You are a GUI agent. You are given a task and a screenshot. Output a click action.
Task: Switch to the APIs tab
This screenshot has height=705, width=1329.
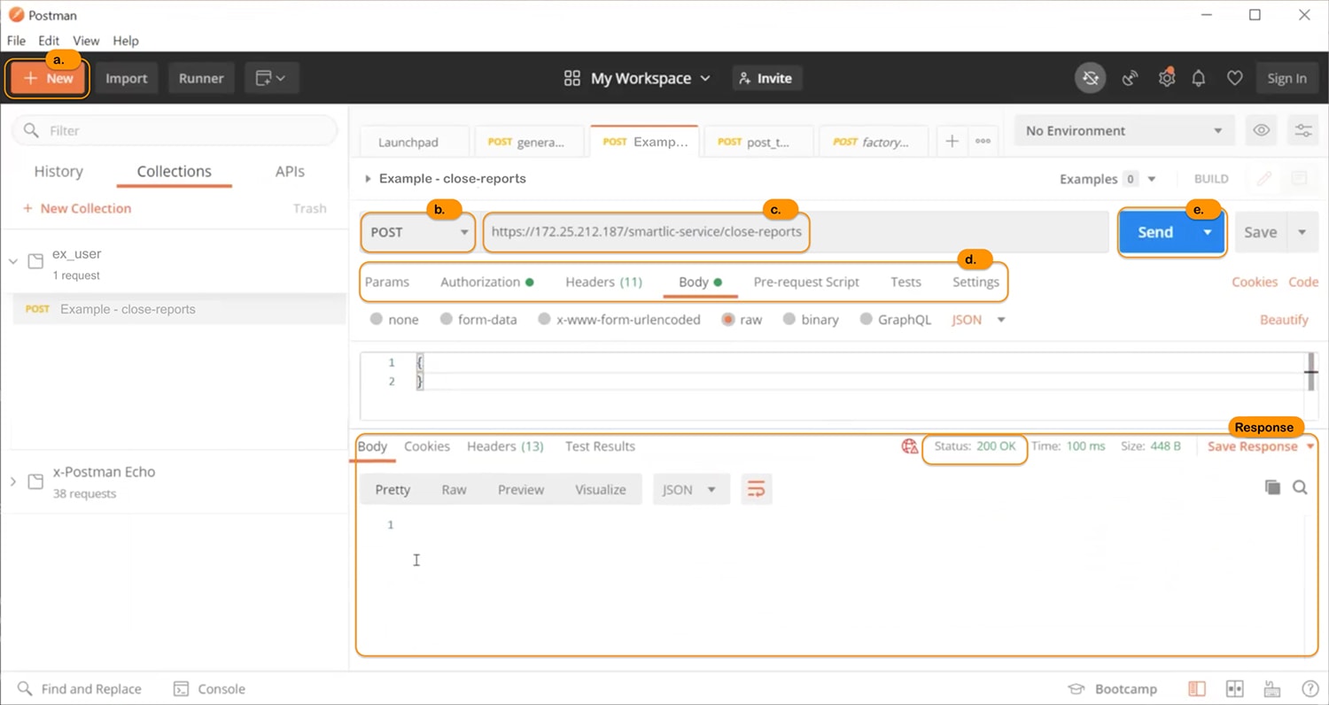pyautogui.click(x=290, y=172)
